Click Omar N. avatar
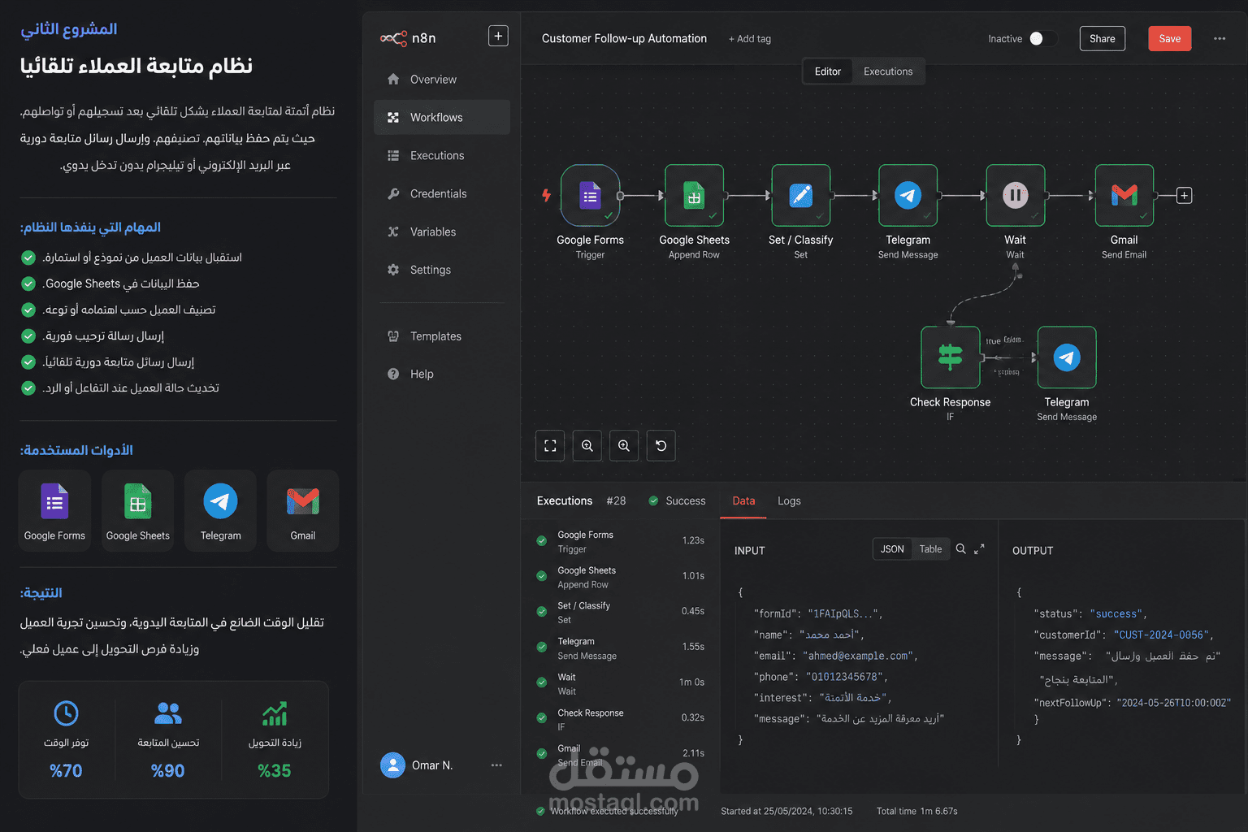Screen dimensions: 1248x832 (393, 765)
